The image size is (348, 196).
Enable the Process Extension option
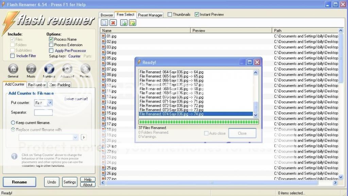(51, 45)
